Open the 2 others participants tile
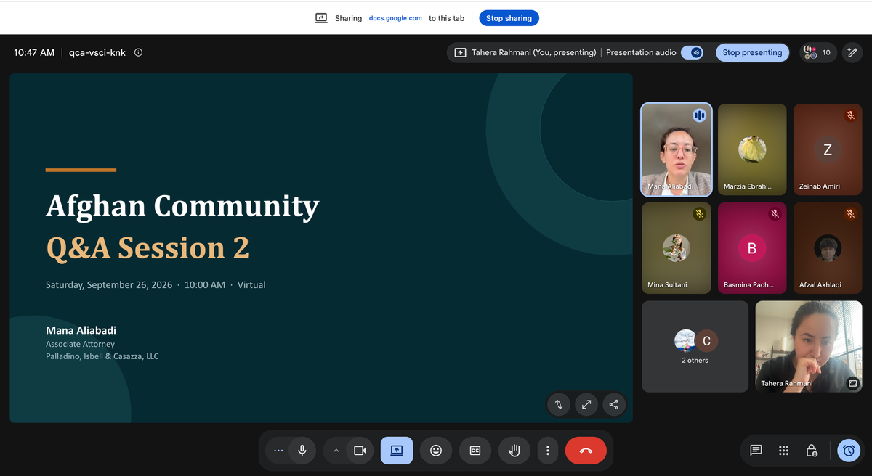 click(x=695, y=347)
